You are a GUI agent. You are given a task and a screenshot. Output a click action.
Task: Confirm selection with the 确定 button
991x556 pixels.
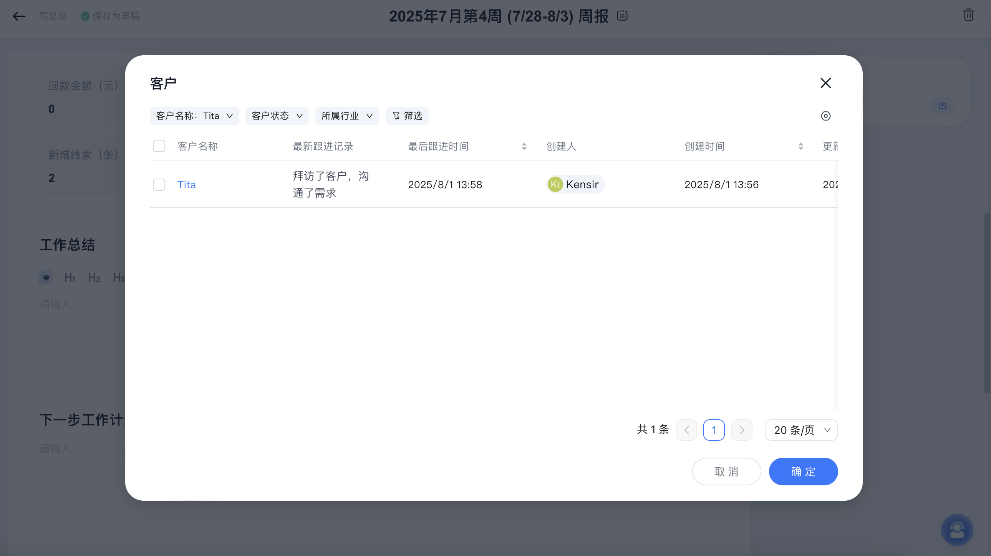[x=803, y=472]
